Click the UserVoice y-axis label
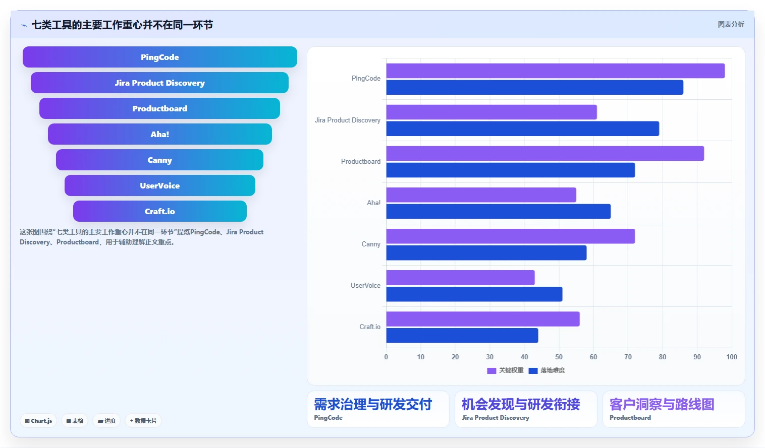This screenshot has width=765, height=448. coord(366,286)
